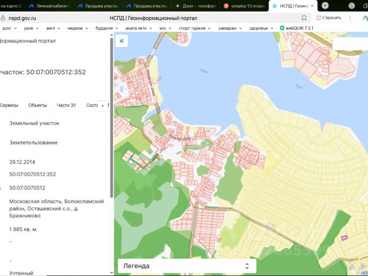This screenshot has width=368, height=276.
Task: Switch to the oneplus 13 reviews tab
Action: coord(244,6)
